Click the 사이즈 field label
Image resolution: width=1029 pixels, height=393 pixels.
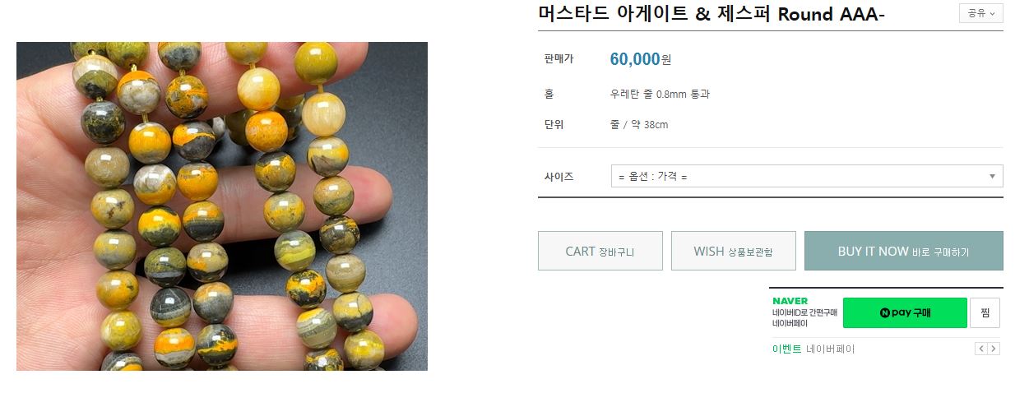pyautogui.click(x=559, y=176)
